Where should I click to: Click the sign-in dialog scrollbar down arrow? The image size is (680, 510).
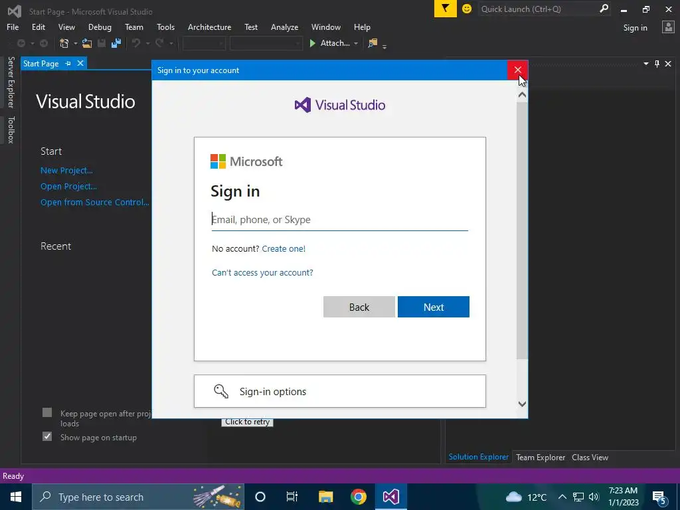522,404
